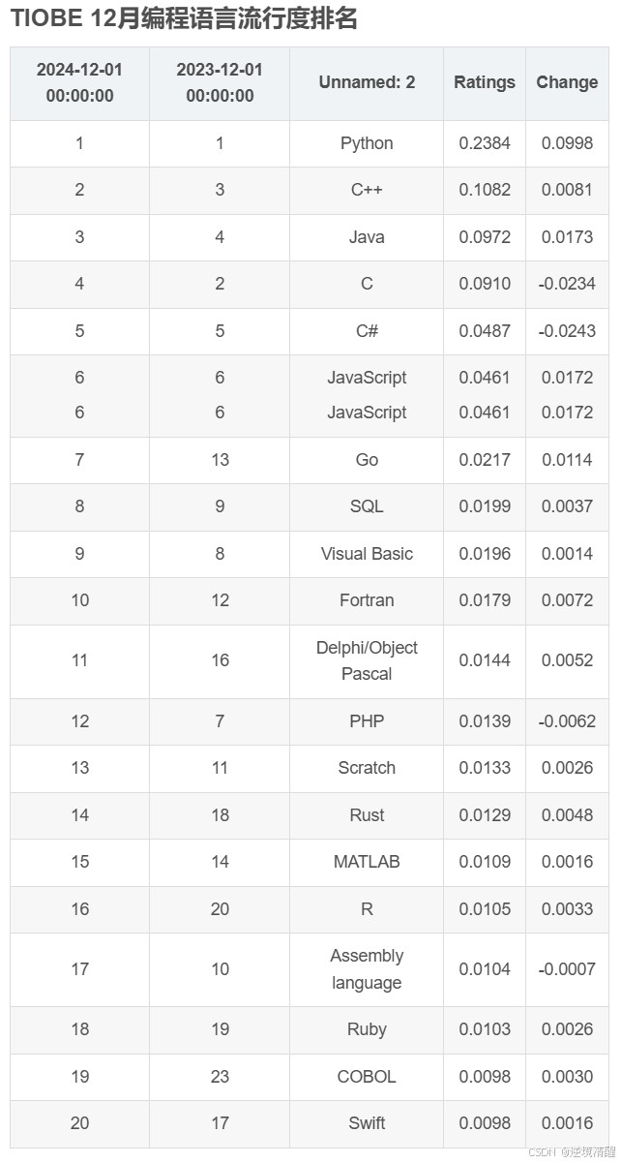Click the MATLAB cell
621x1163 pixels.
tap(367, 862)
